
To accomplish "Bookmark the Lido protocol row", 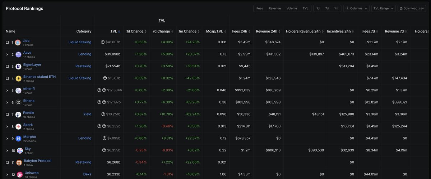I will tap(7, 43).
